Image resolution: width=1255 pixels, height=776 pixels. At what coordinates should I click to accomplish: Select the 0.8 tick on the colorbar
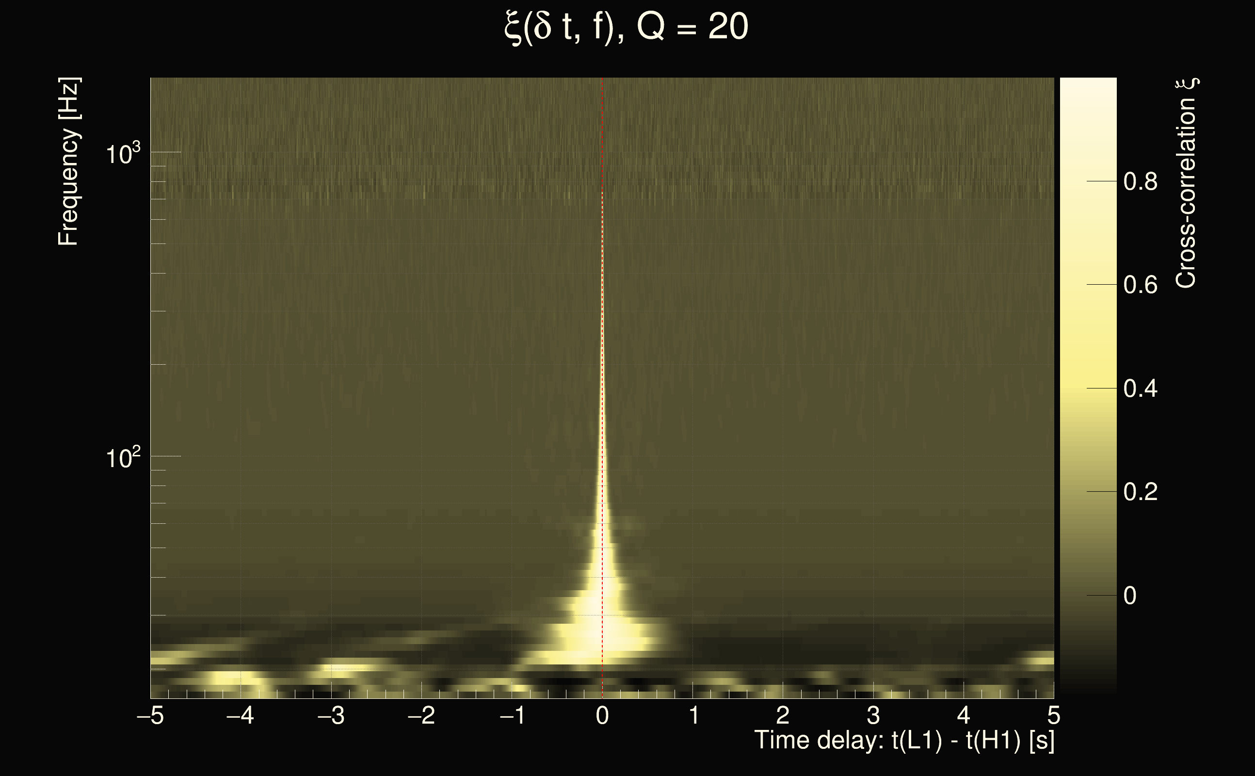coord(1140,182)
